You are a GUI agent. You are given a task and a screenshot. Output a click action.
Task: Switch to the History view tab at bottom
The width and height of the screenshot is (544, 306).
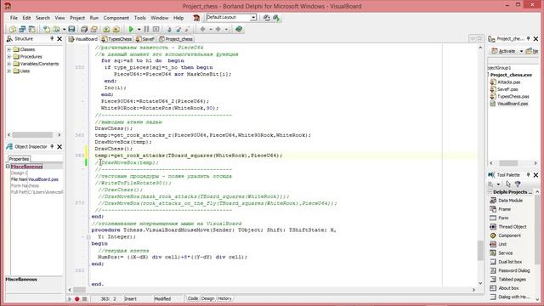224,298
